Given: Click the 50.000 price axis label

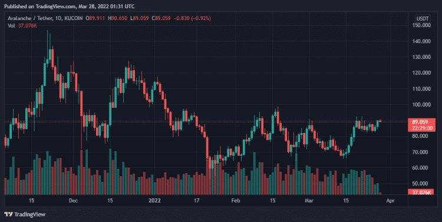Looking at the screenshot, I should pos(420,183).
